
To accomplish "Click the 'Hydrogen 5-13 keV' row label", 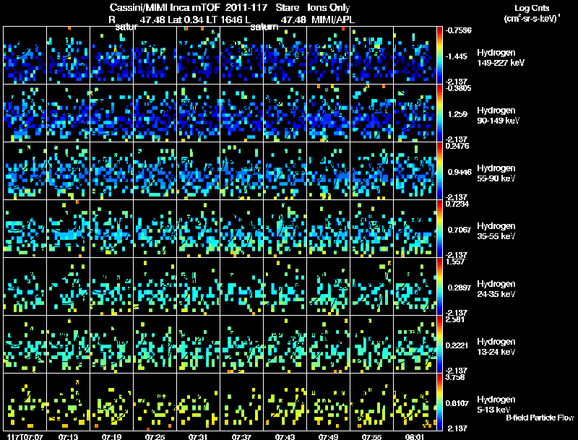I will (x=496, y=405).
